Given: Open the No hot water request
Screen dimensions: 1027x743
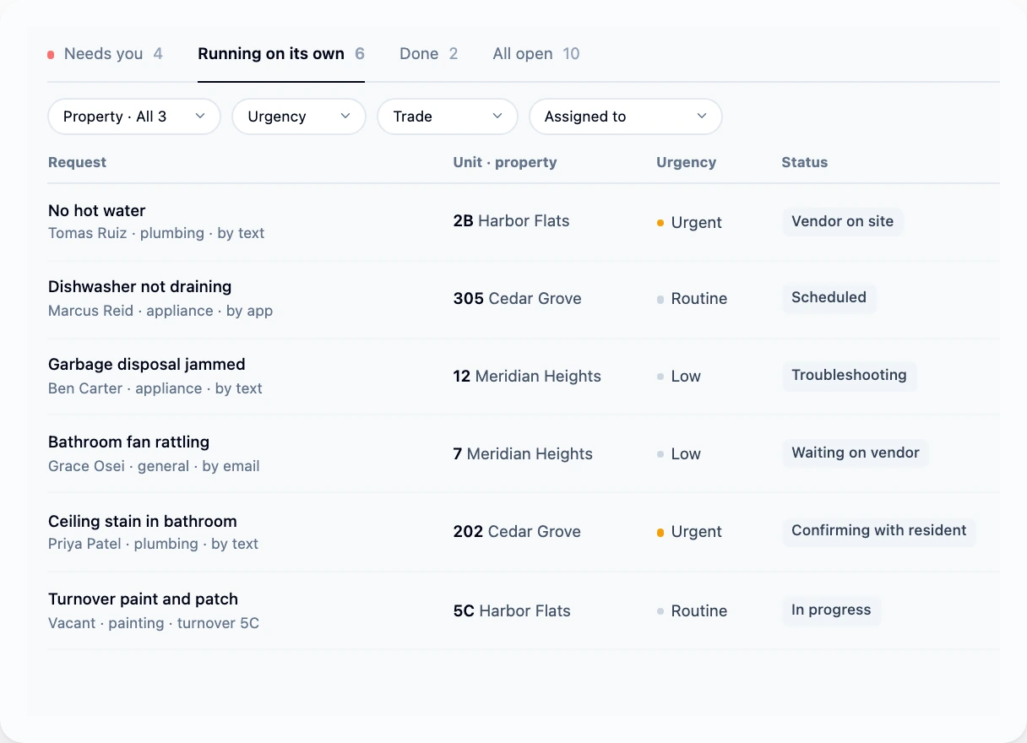Looking at the screenshot, I should [x=97, y=211].
